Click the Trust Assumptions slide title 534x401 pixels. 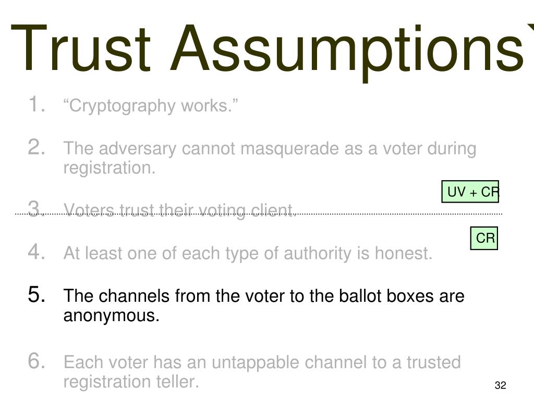tap(268, 49)
